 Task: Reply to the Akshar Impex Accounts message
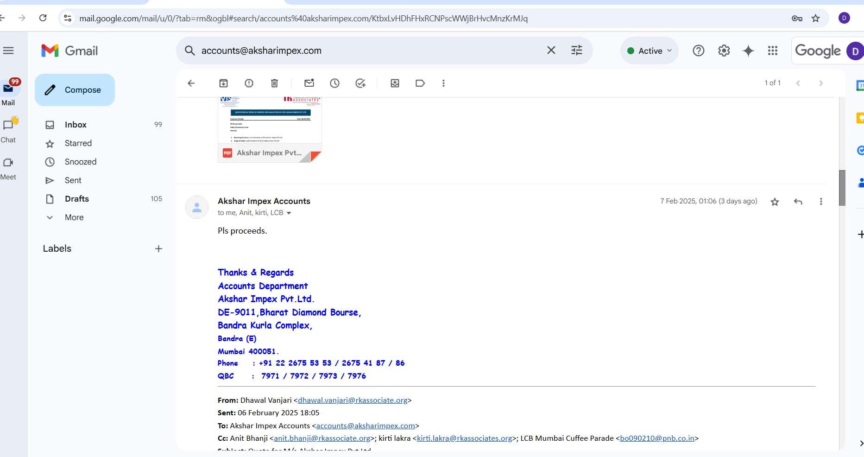click(798, 202)
